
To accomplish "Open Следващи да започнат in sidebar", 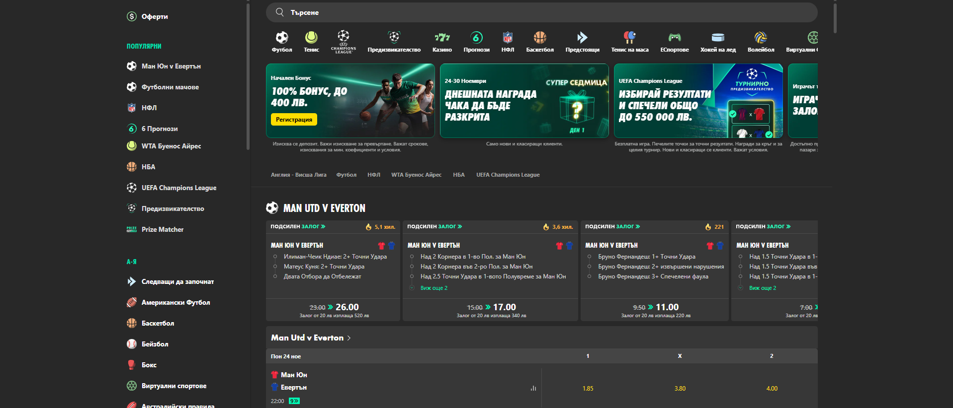I will pyautogui.click(x=170, y=281).
